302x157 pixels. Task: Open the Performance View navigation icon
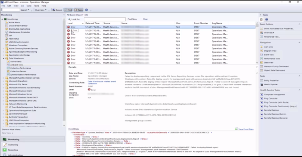click(x=261, y=59)
